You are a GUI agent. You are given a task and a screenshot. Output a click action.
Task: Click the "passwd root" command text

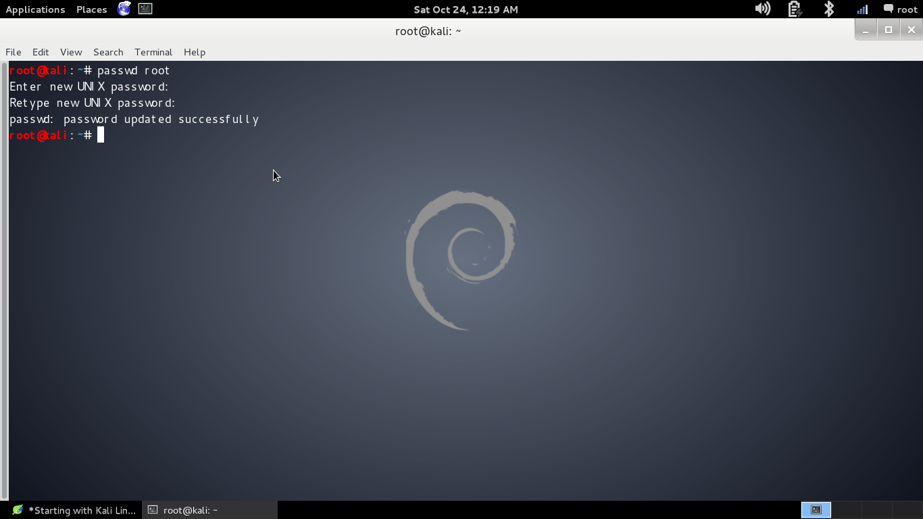pyautogui.click(x=133, y=70)
